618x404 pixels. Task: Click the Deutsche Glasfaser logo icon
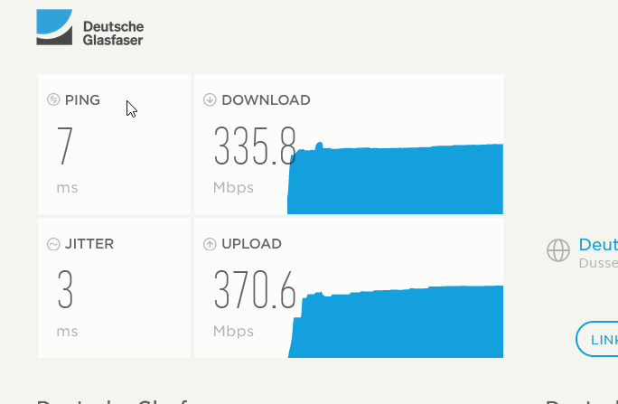(54, 27)
